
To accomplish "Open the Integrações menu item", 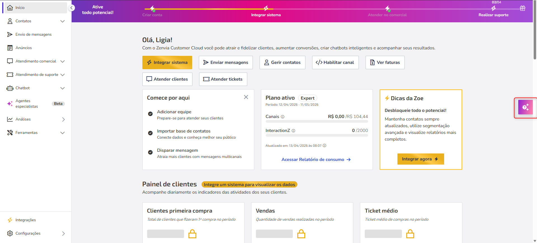I will (x=36, y=220).
